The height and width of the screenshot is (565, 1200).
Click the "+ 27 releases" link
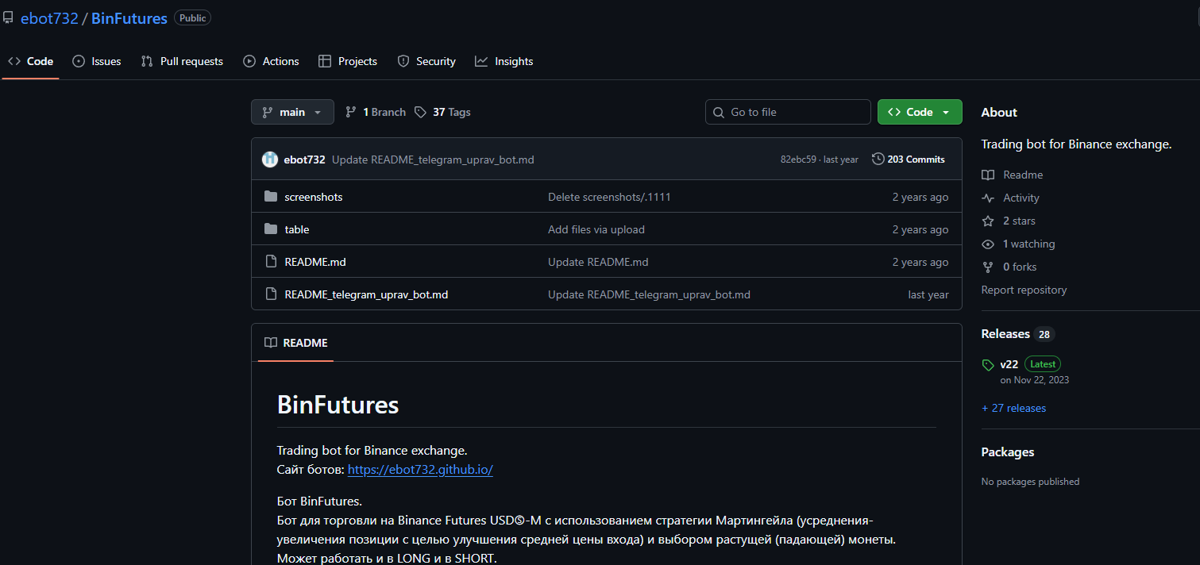point(1013,407)
